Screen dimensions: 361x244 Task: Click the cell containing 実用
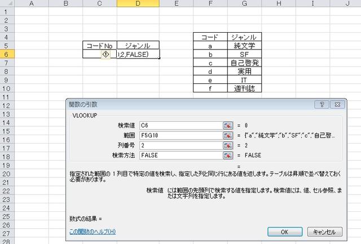244,72
